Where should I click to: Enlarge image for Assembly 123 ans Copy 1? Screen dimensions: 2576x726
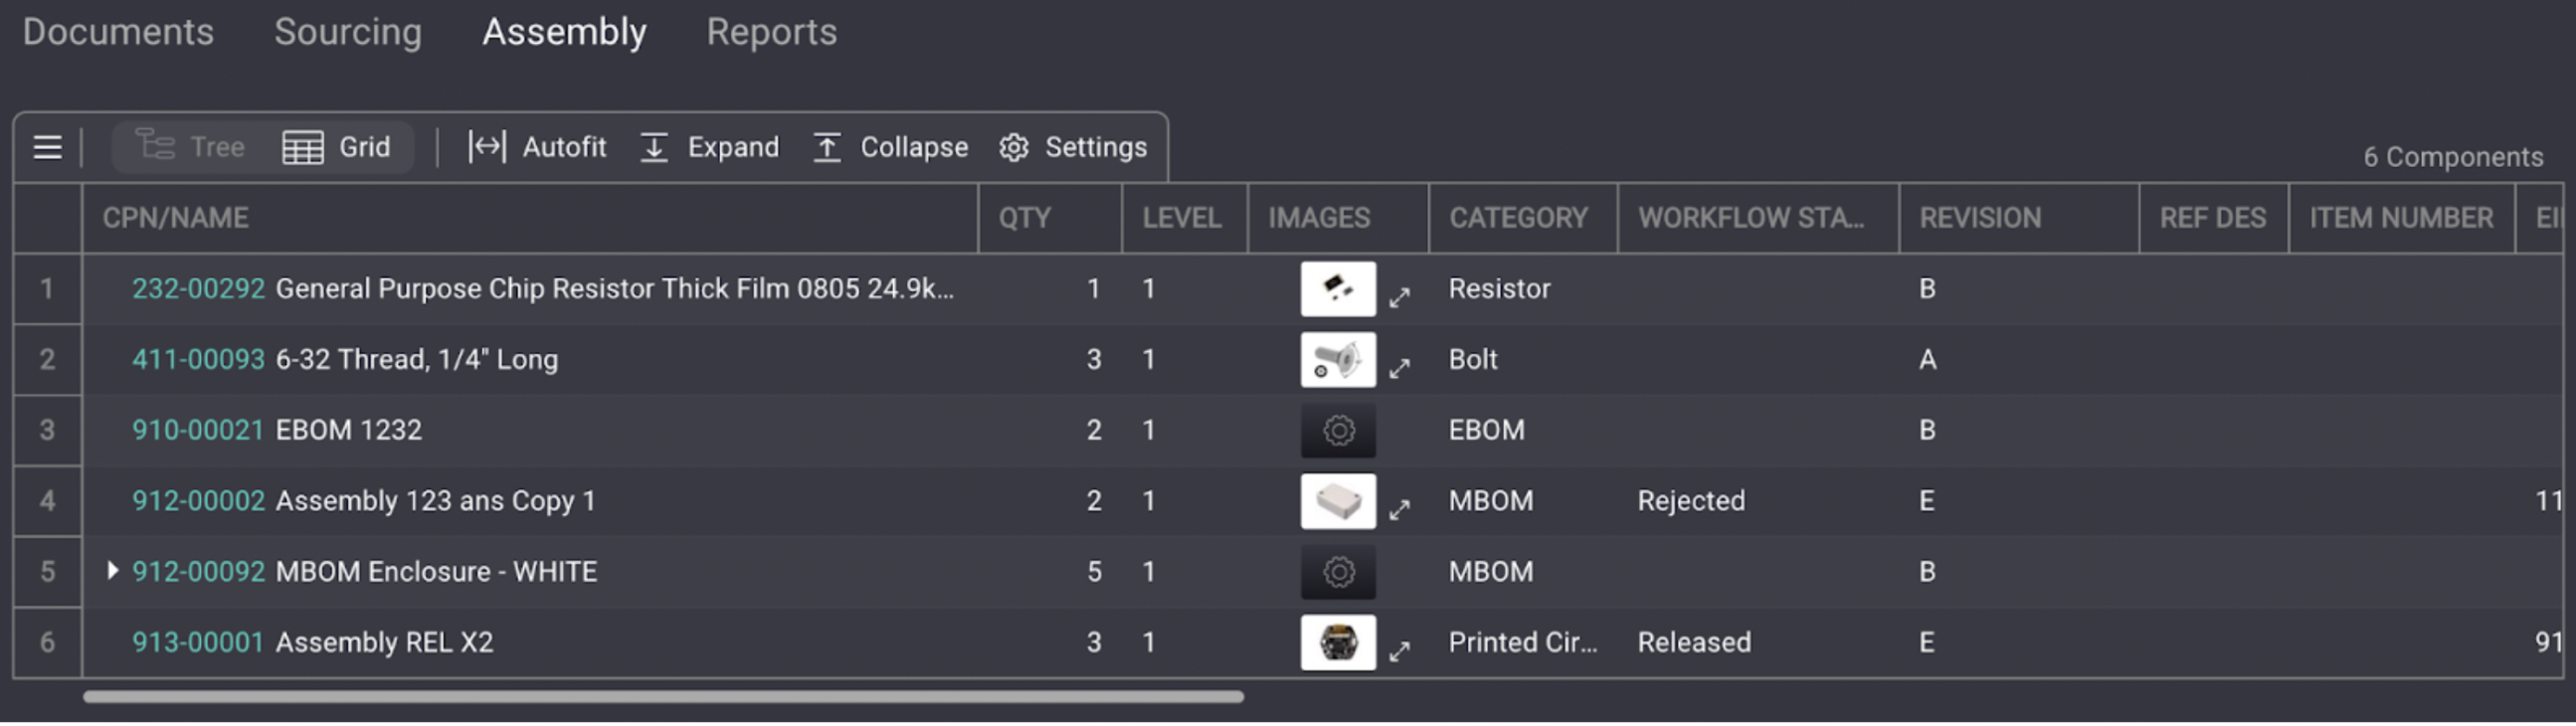click(x=1399, y=510)
